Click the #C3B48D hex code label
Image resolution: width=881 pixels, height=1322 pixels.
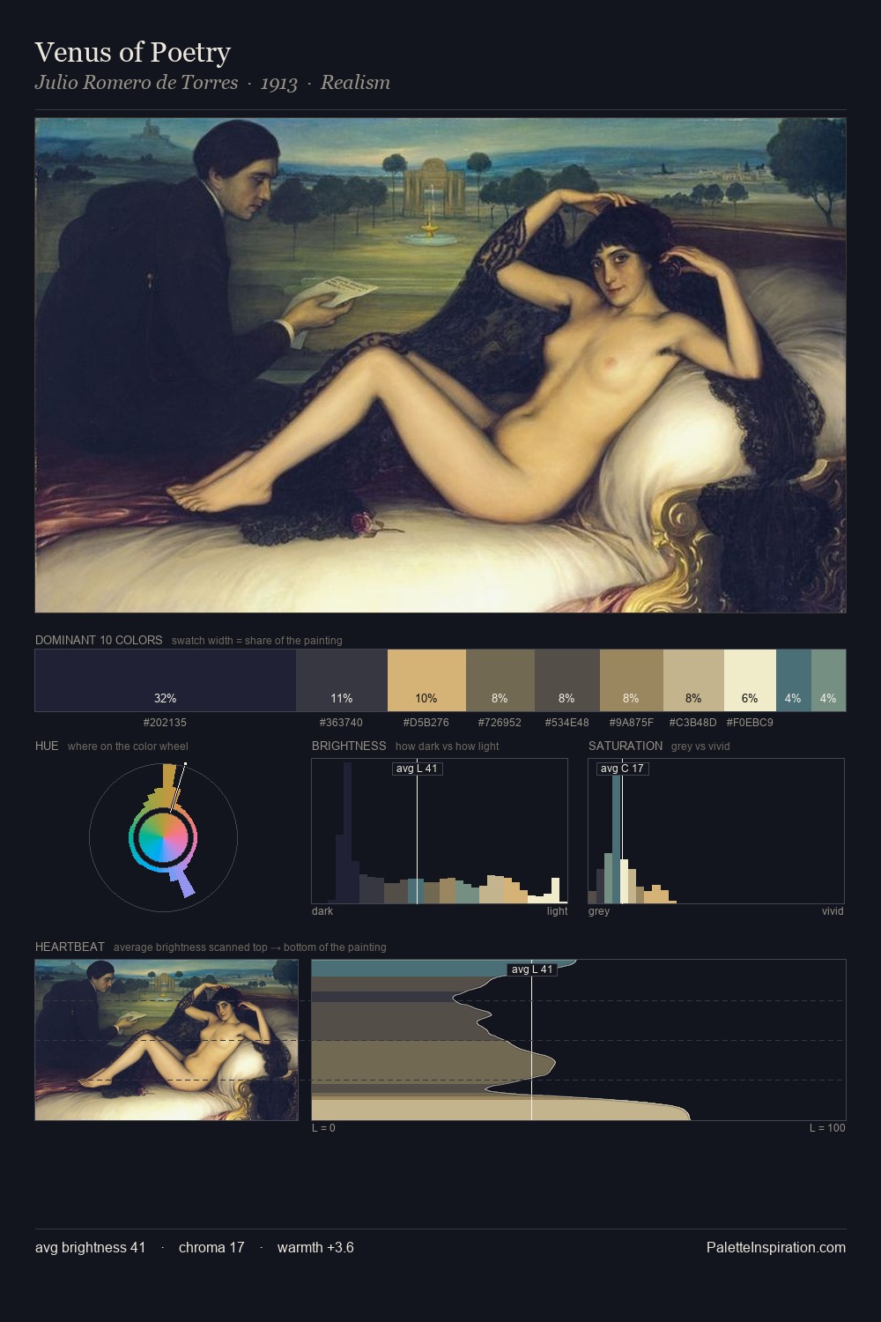692,723
